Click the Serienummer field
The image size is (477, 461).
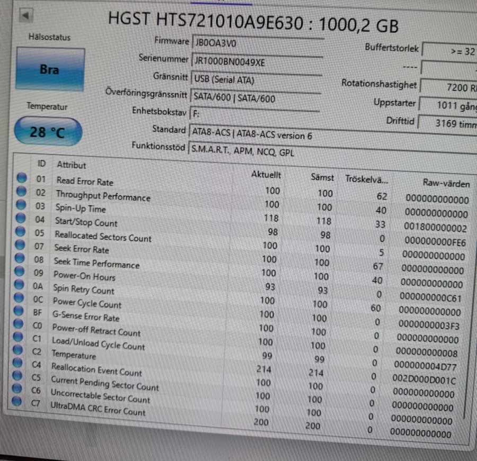click(x=257, y=62)
